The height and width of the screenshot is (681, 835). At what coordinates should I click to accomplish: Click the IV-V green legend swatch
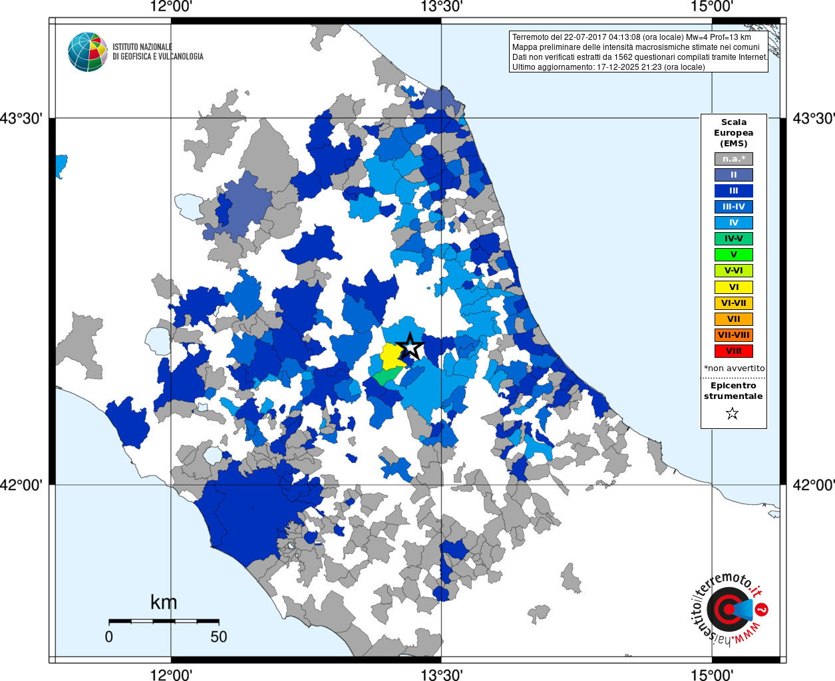tap(734, 239)
